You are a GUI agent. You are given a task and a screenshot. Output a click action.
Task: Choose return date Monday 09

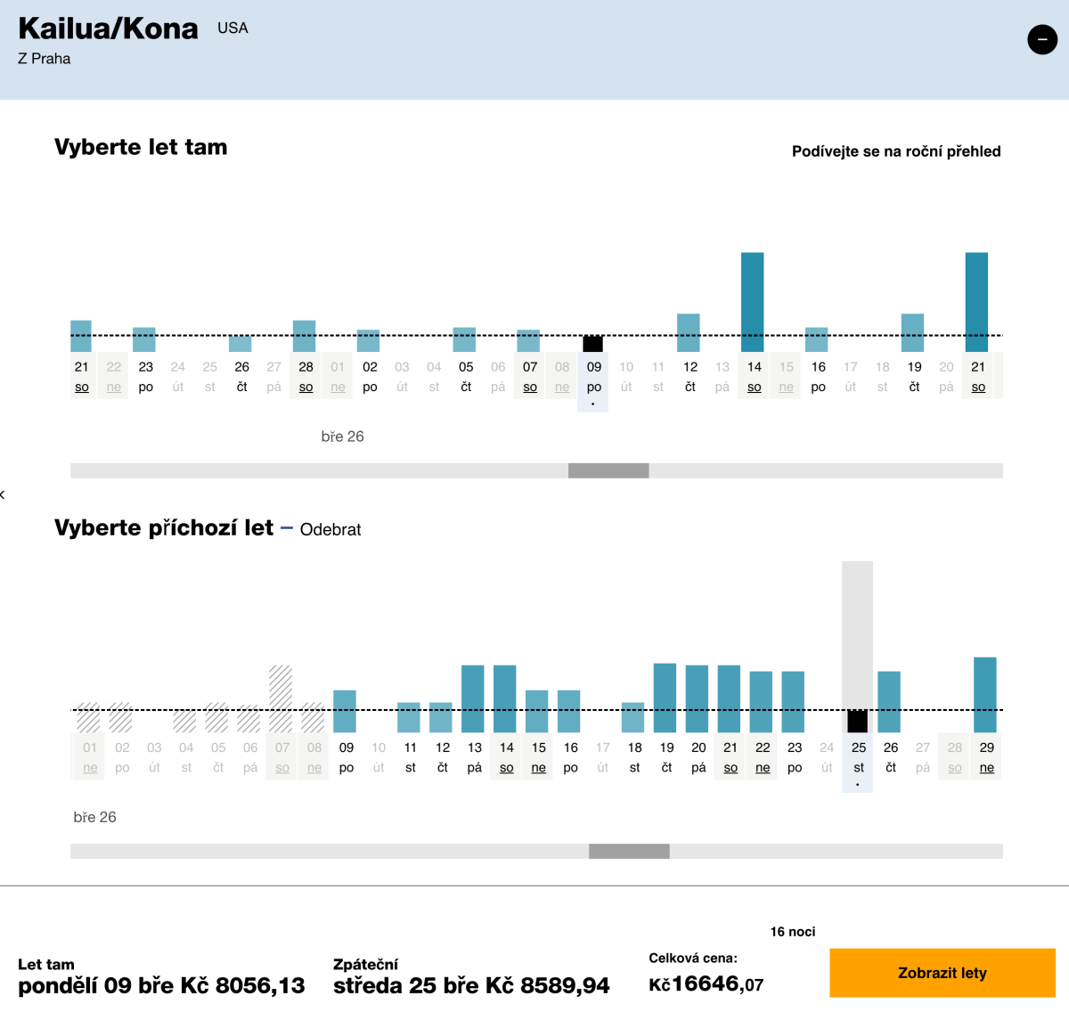346,756
